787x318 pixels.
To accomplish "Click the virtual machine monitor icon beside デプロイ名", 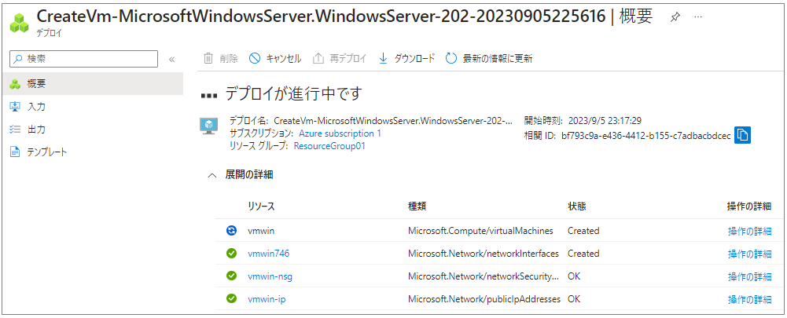I will point(208,126).
